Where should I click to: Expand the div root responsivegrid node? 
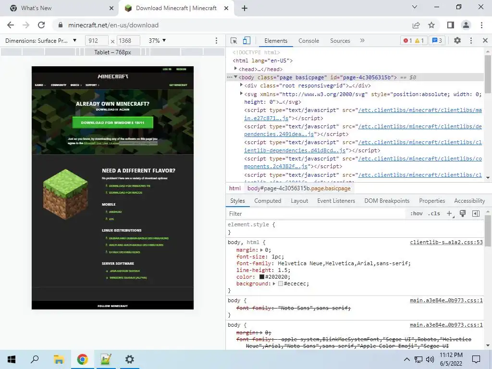point(241,86)
